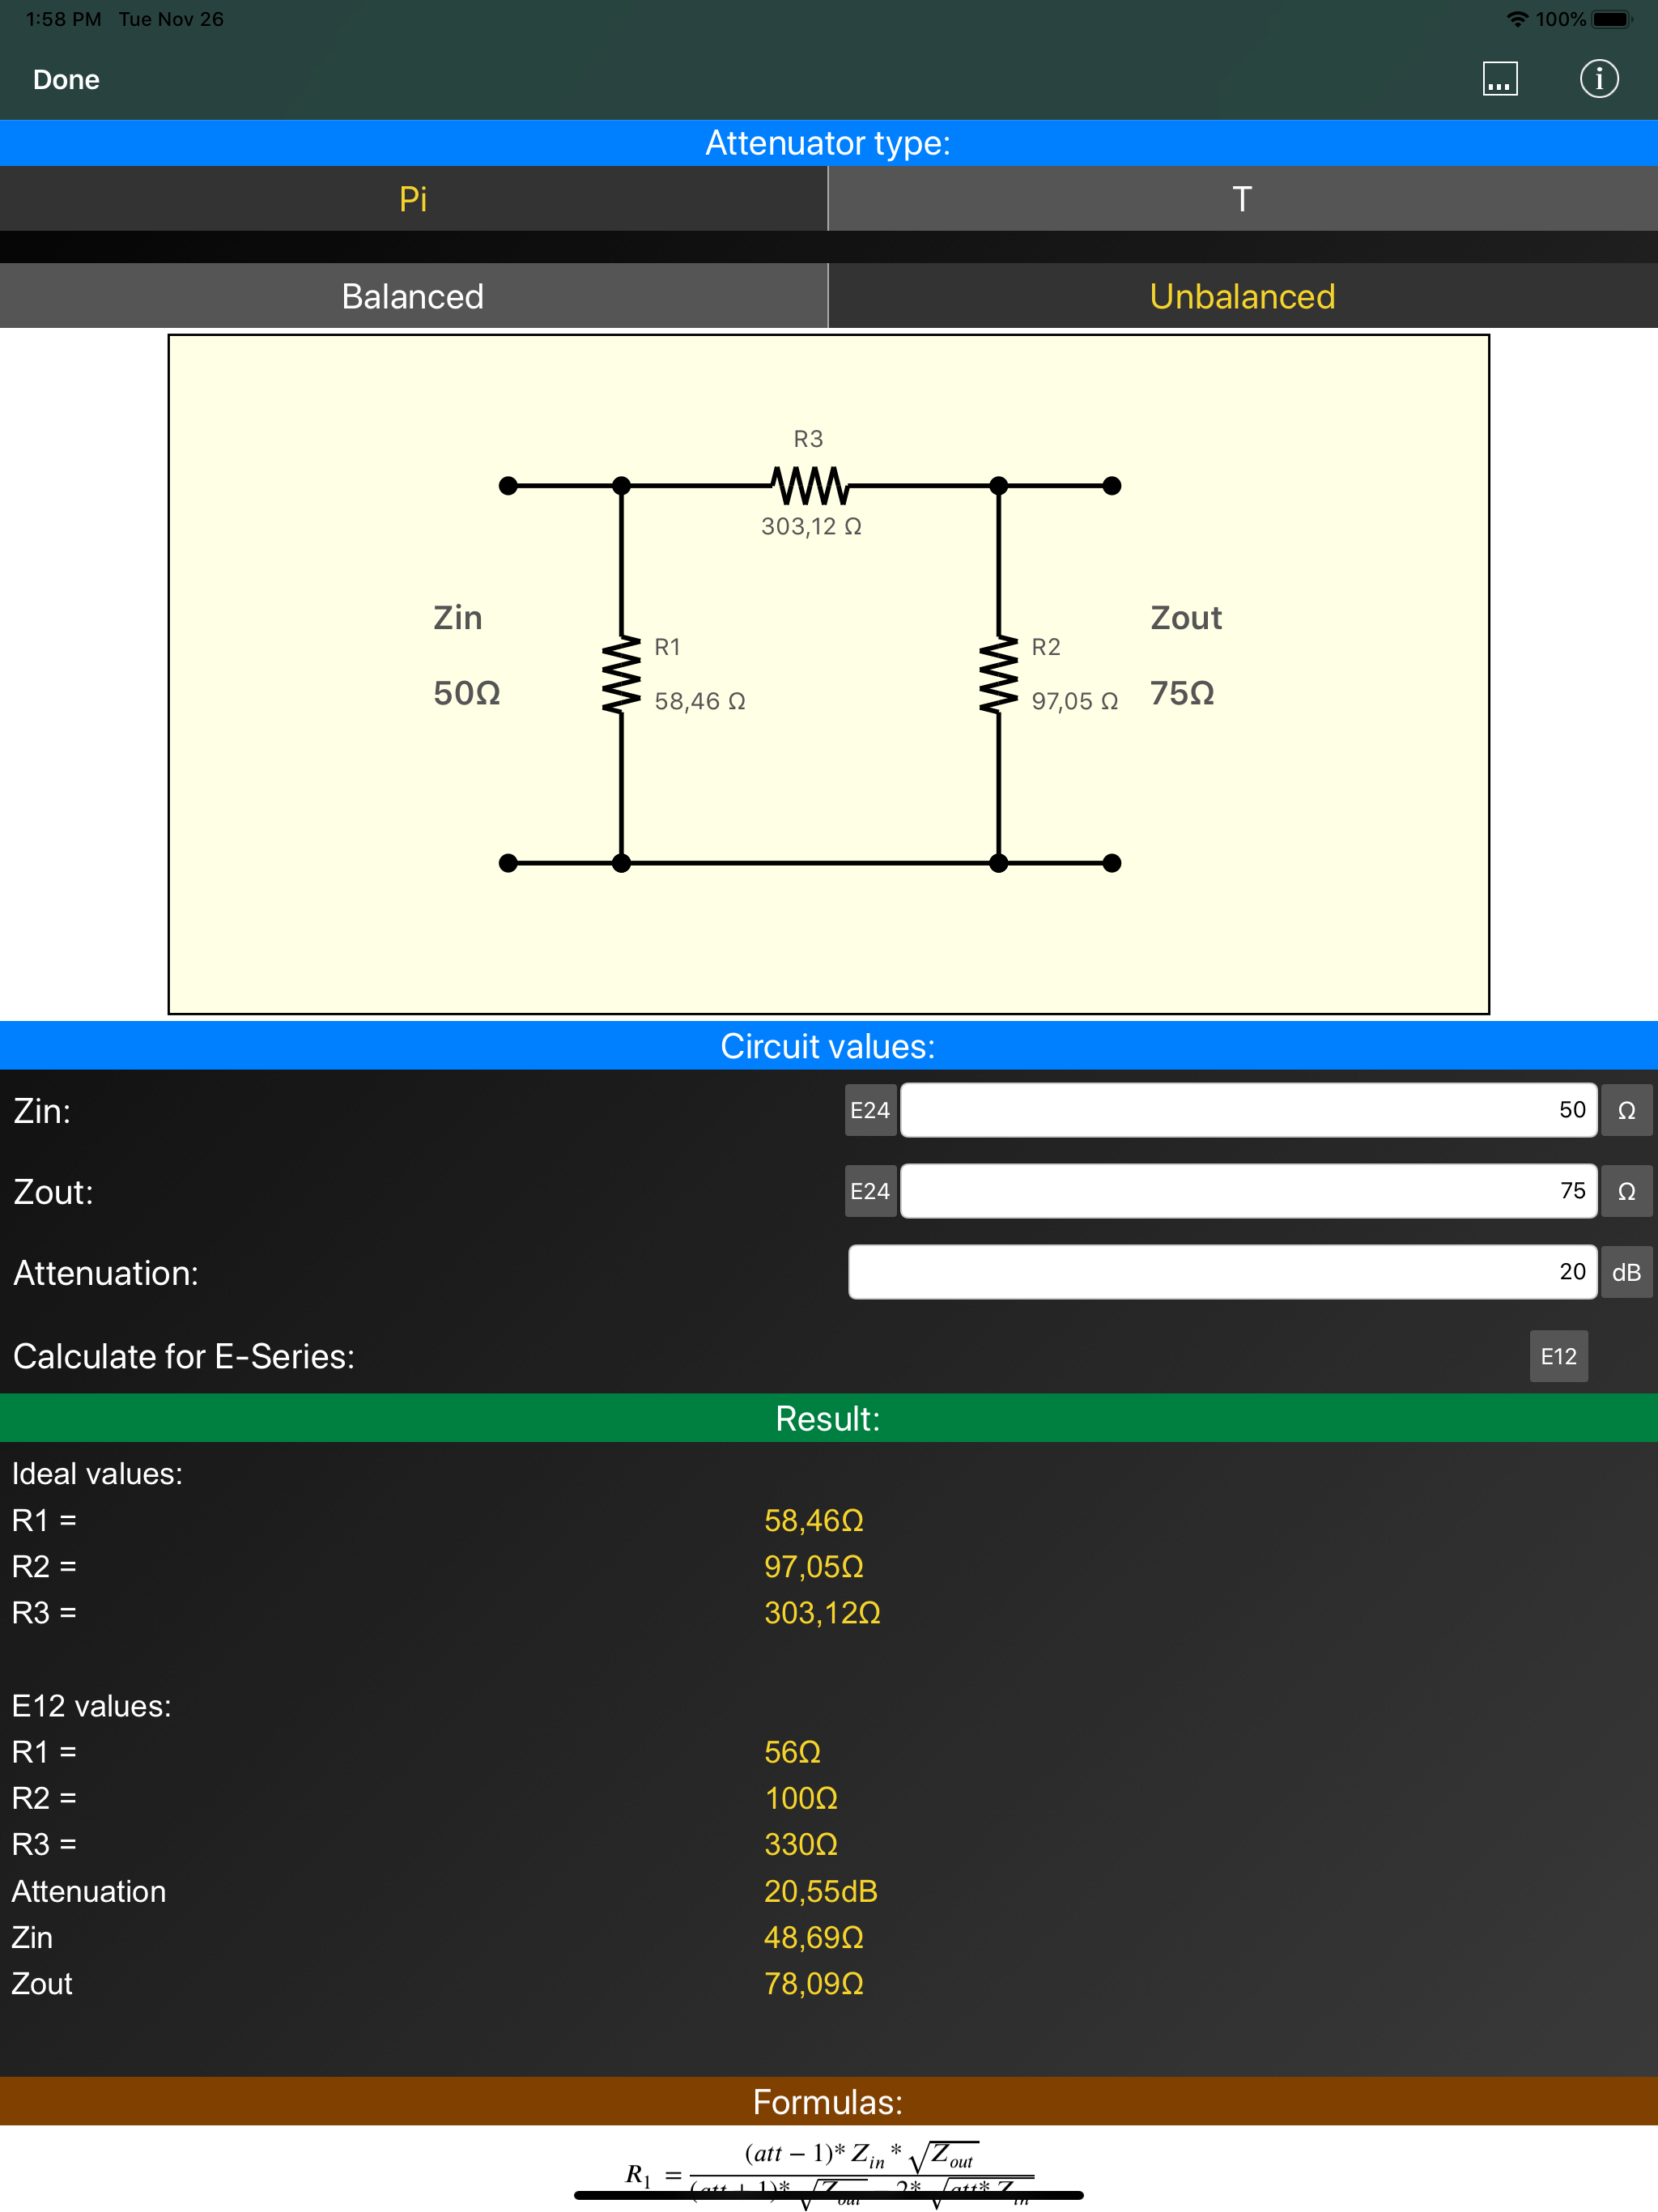Viewport: 1658px width, 2212px height.
Task: Tap the 58,46 Ω label in diagram
Action: point(700,701)
